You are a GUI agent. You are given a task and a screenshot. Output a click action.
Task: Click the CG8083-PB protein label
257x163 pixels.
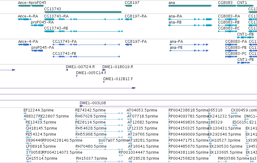(x=236, y=48)
